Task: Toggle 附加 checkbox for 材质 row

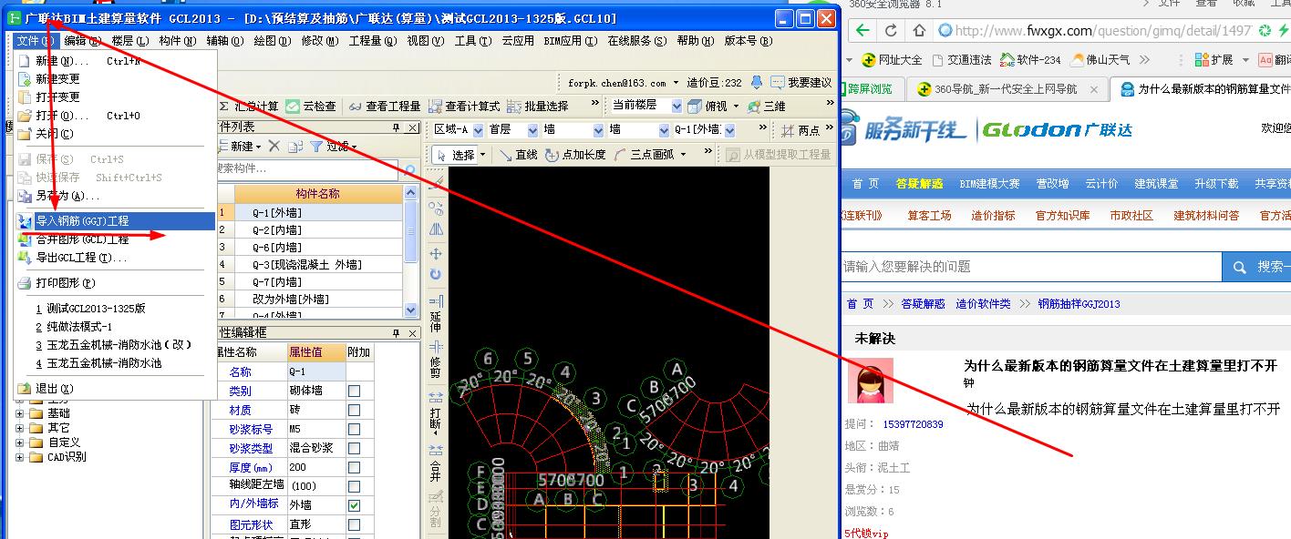Action: click(355, 410)
